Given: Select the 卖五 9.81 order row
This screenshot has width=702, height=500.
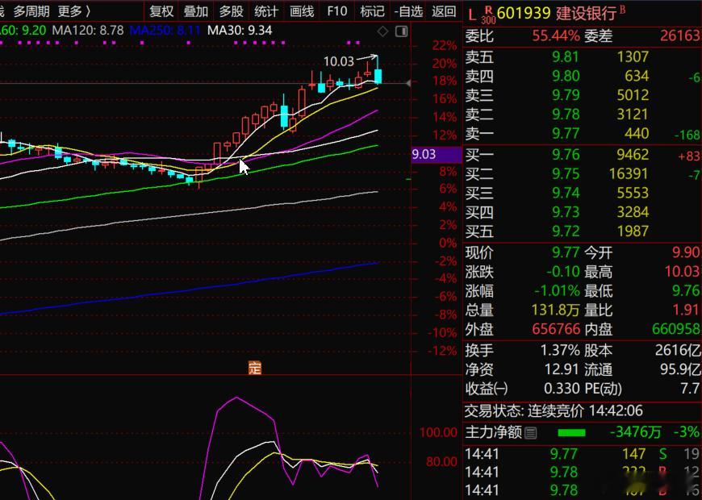Looking at the screenshot, I should tap(582, 56).
